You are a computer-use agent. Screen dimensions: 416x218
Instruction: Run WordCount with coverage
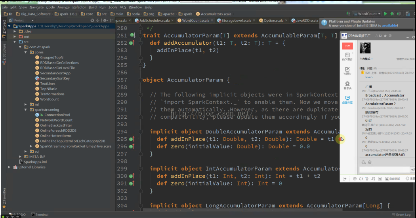[399, 14]
